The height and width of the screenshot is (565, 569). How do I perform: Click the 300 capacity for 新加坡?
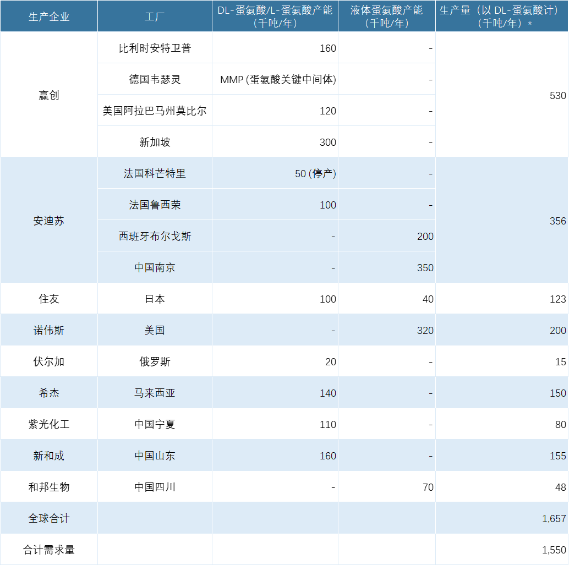(x=275, y=142)
